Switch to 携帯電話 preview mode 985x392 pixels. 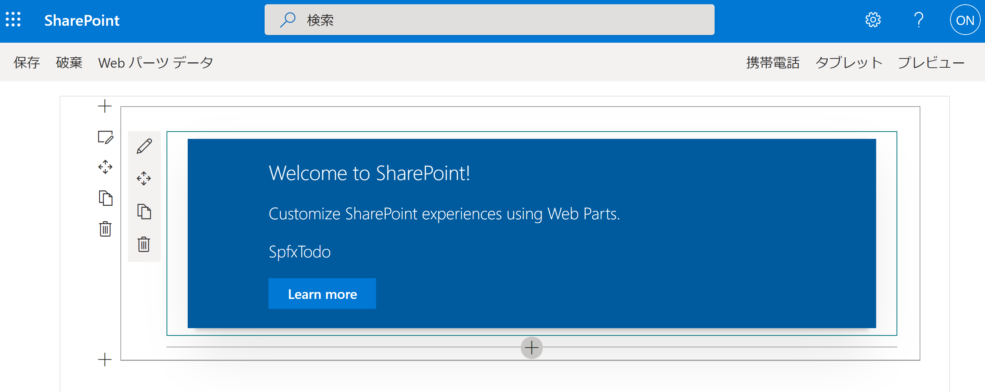(x=773, y=62)
